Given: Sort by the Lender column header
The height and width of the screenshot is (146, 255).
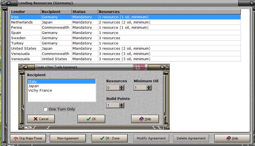Looking at the screenshot, I should click(26, 12).
